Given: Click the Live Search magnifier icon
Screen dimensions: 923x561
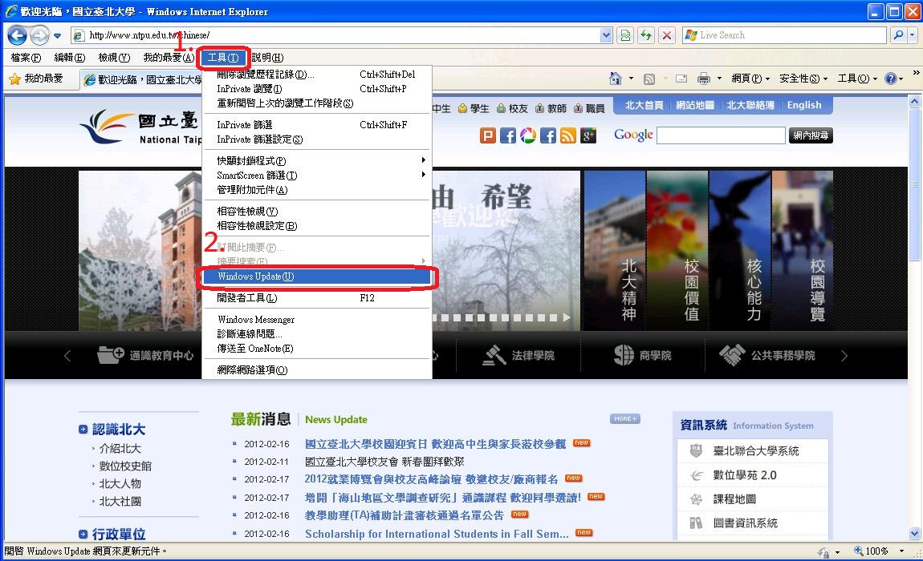Looking at the screenshot, I should point(897,35).
